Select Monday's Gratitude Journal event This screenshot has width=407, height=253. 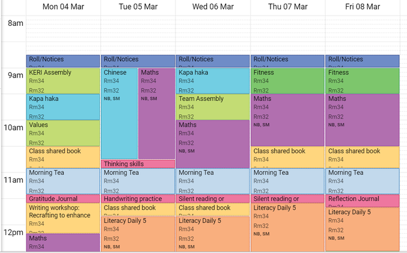coord(63,199)
